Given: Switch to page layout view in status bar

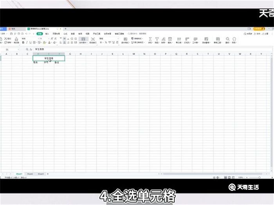Looking at the screenshot, I should point(229,177).
